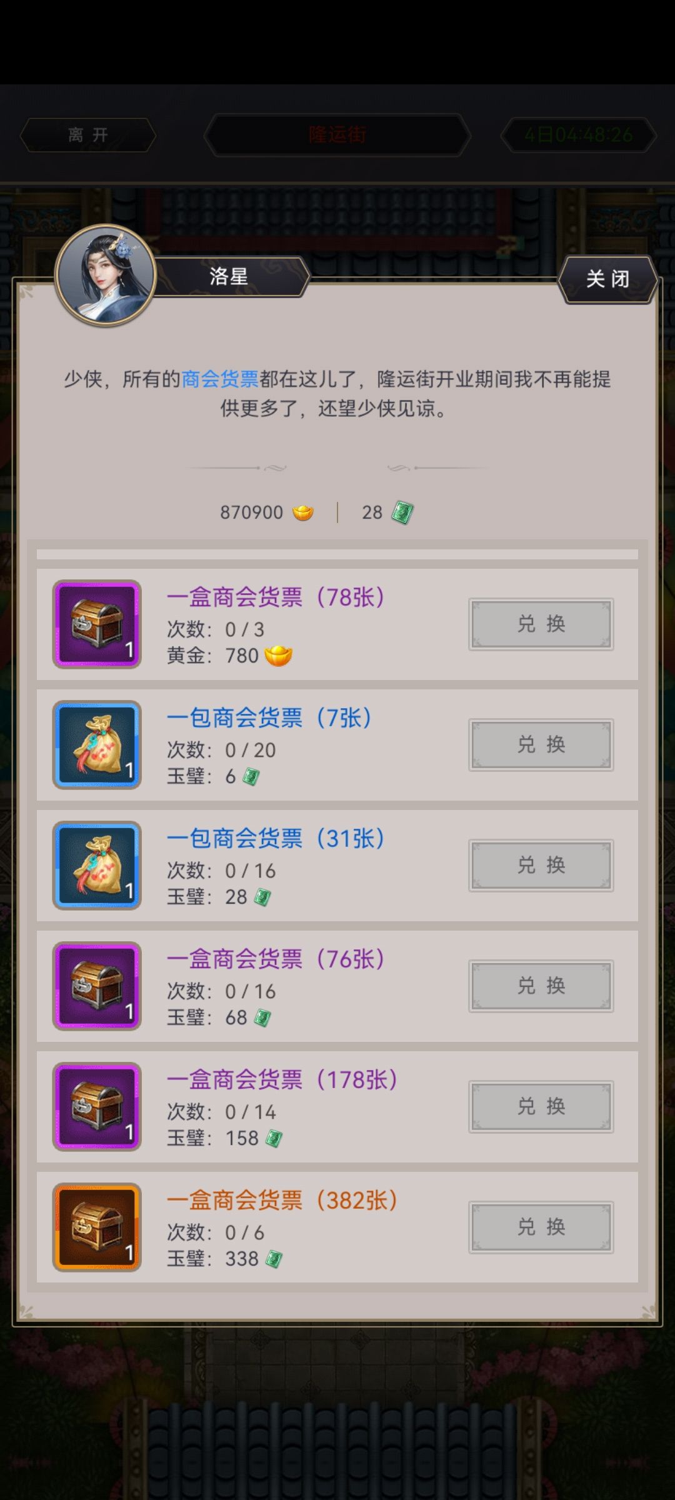Tap the 隆运街 title banner

pyautogui.click(x=337, y=134)
